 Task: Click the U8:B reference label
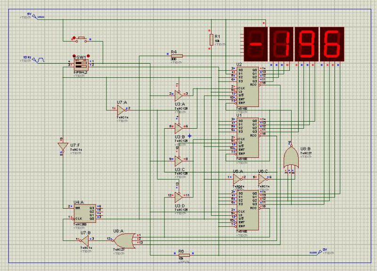click(x=305, y=149)
